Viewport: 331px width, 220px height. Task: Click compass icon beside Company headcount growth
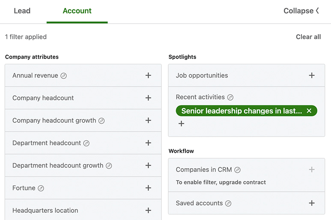tap(101, 121)
